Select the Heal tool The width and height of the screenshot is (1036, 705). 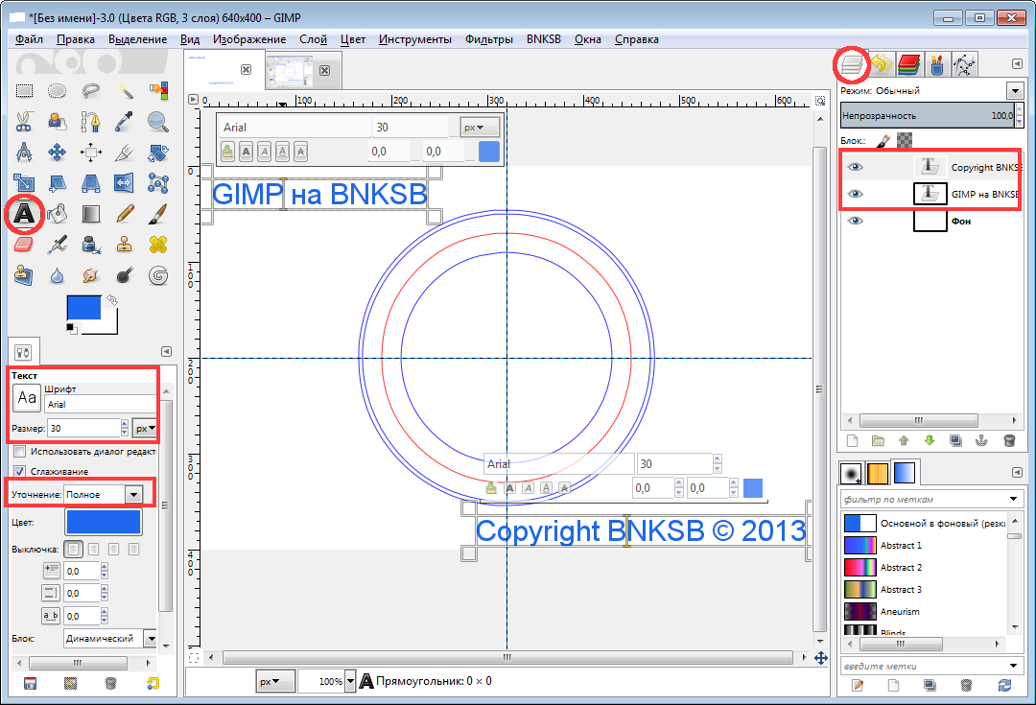point(158,245)
